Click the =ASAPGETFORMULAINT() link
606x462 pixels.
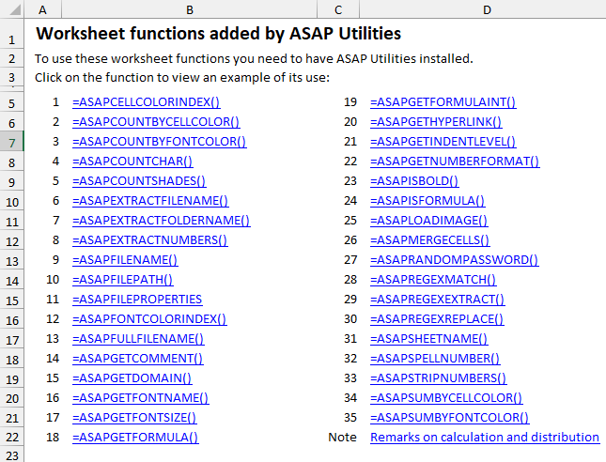(x=443, y=102)
